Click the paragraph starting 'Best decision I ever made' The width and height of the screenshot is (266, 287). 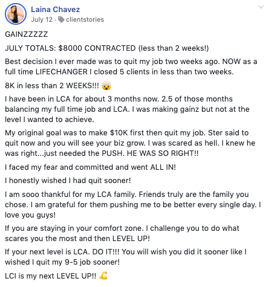click(131, 66)
